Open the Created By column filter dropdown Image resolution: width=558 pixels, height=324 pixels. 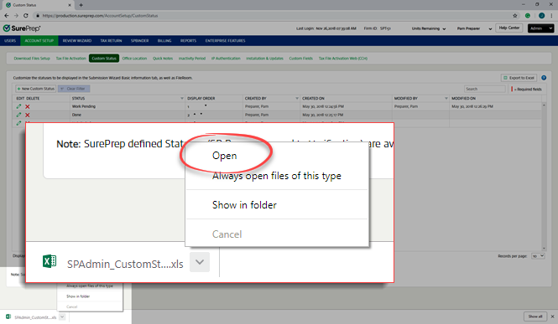point(297,98)
